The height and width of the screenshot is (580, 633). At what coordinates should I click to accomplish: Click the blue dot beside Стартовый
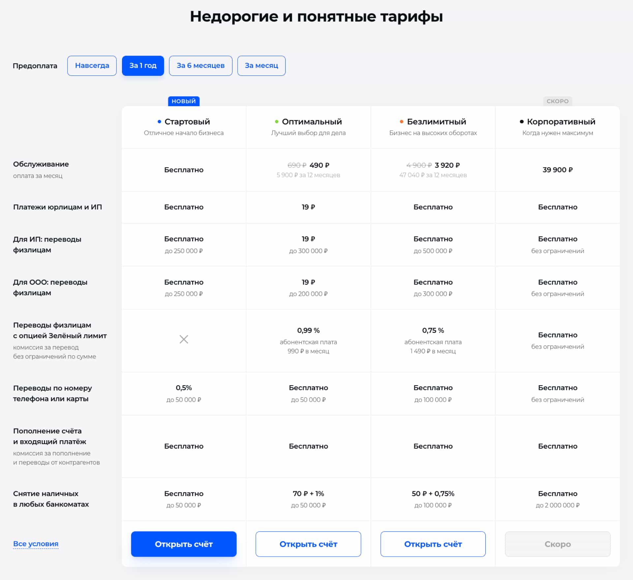pos(159,122)
